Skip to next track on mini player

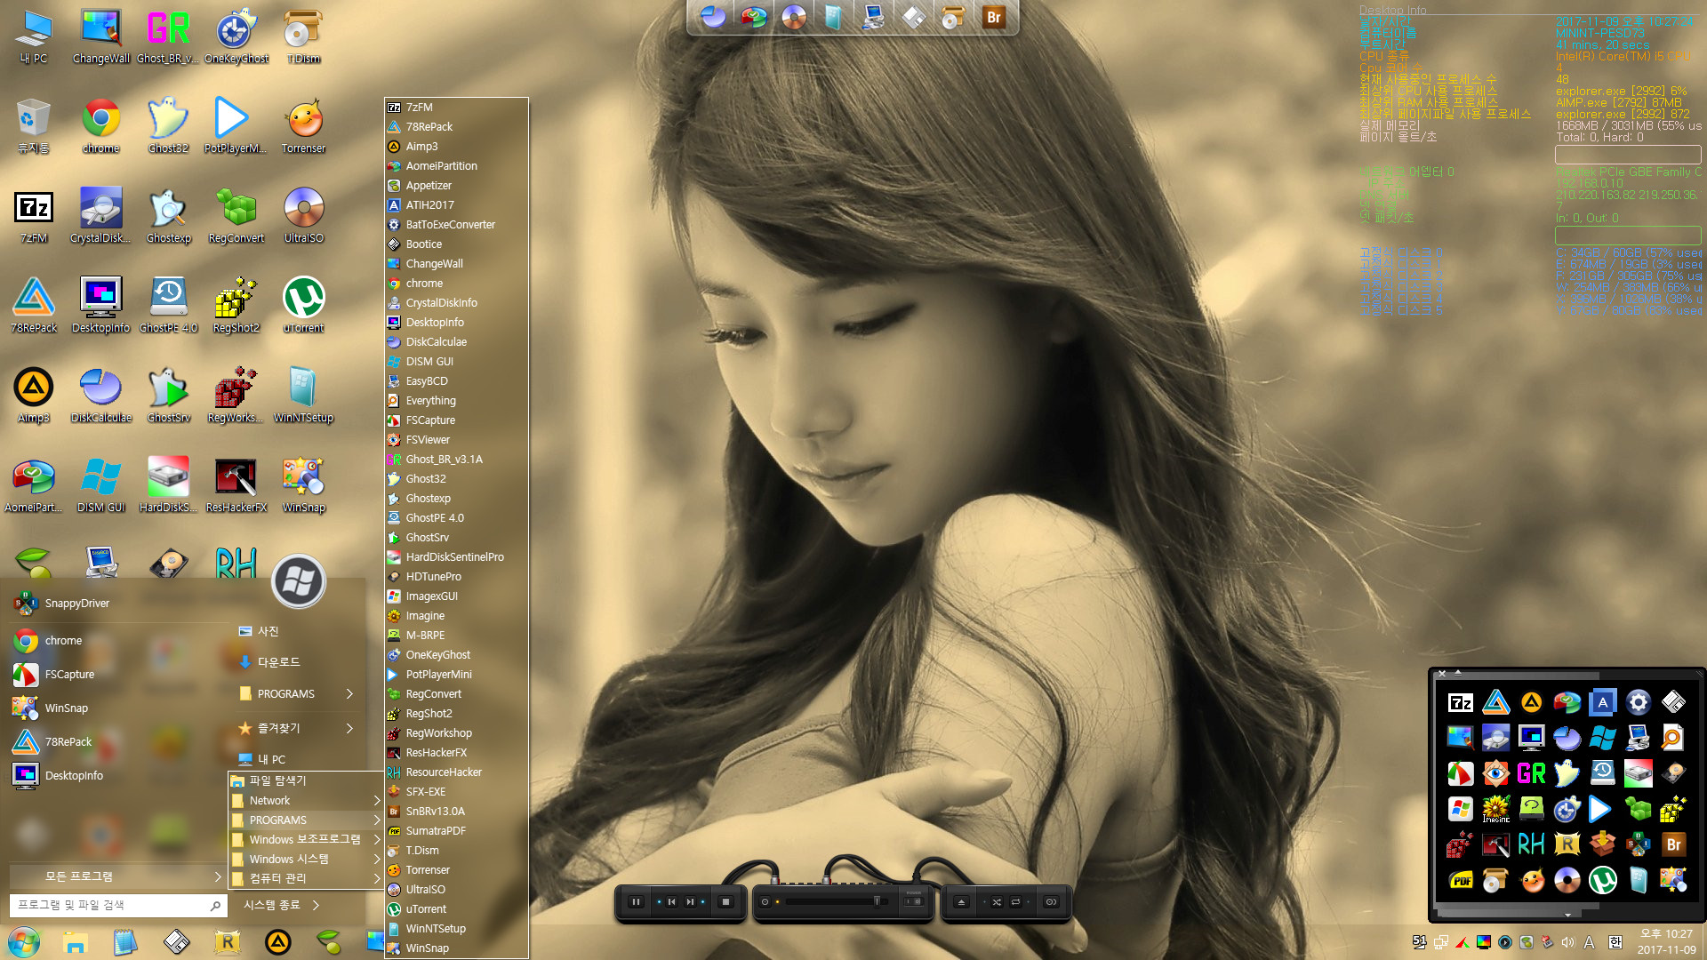point(690,901)
